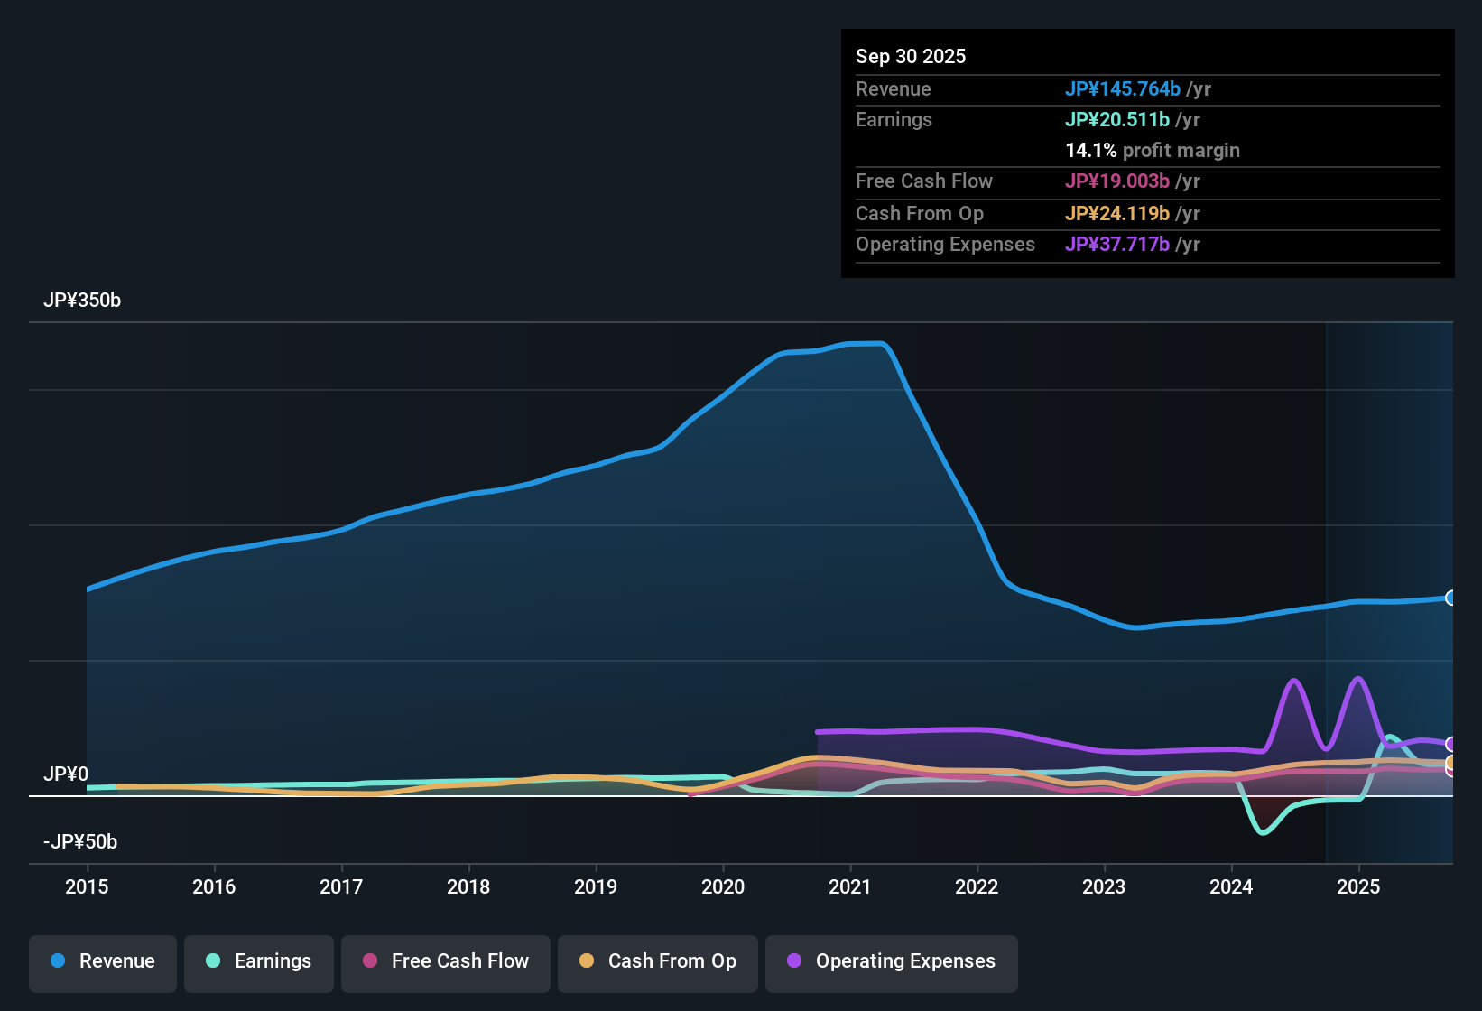Click the 14.1% profit margin row
Image resolution: width=1482 pixels, height=1011 pixels.
click(1153, 151)
